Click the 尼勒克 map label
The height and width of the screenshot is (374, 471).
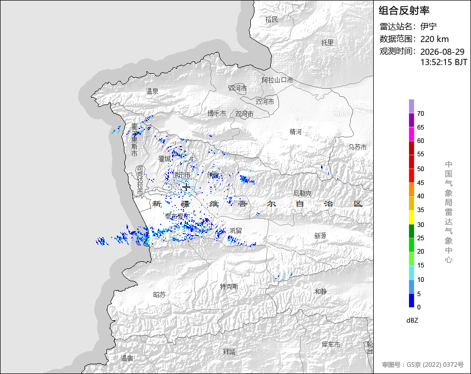[302, 193]
